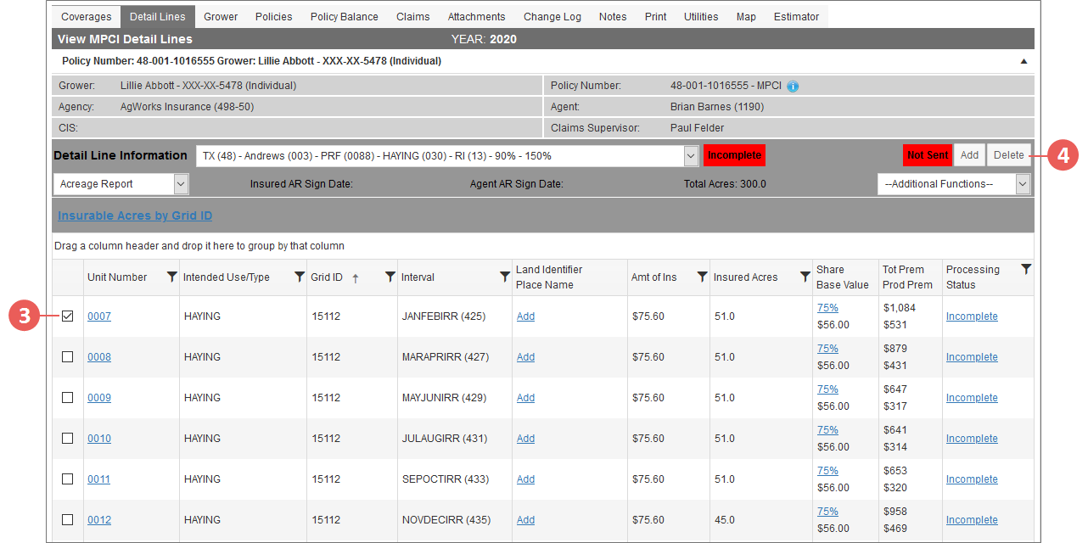Switch to the Attachments tab

click(x=477, y=17)
